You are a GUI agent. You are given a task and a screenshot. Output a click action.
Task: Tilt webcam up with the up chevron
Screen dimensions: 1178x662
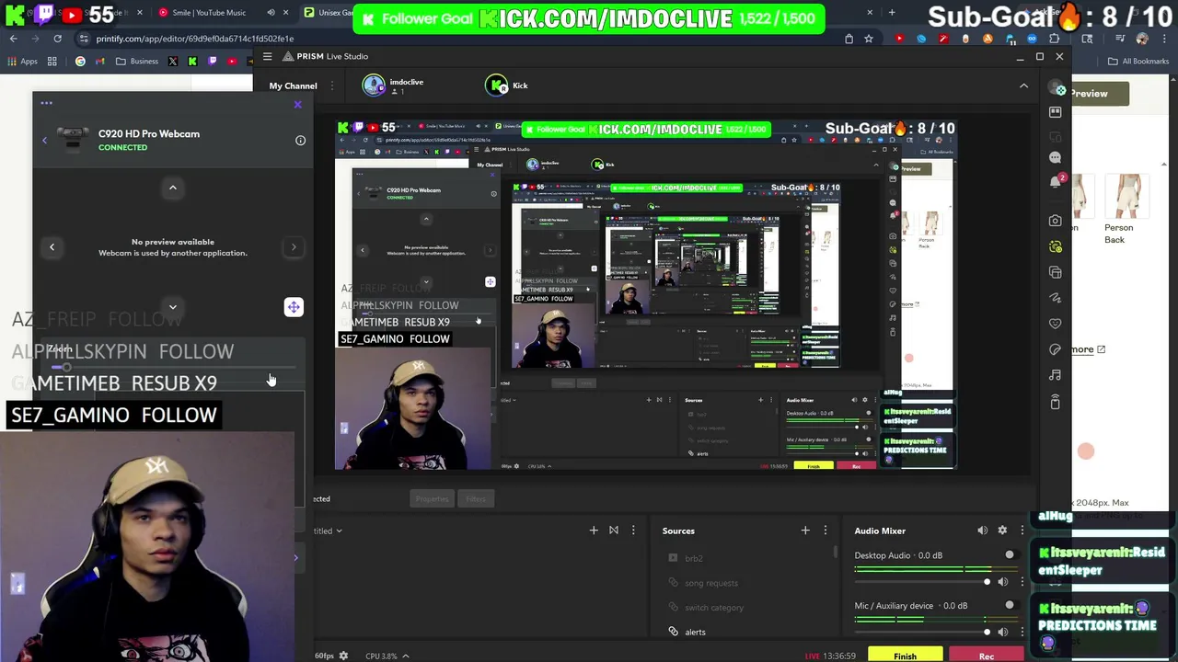[172, 188]
